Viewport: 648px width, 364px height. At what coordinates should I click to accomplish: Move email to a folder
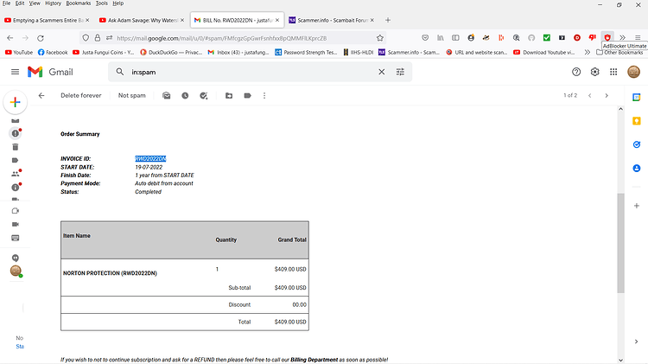coord(229,96)
